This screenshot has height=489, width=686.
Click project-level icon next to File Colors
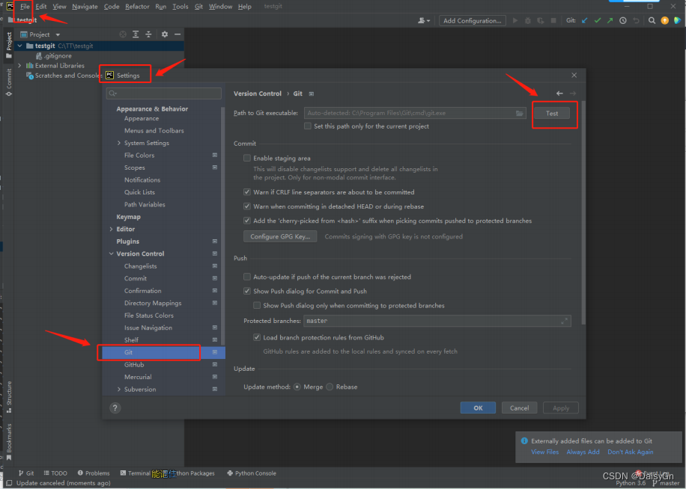[x=215, y=155]
